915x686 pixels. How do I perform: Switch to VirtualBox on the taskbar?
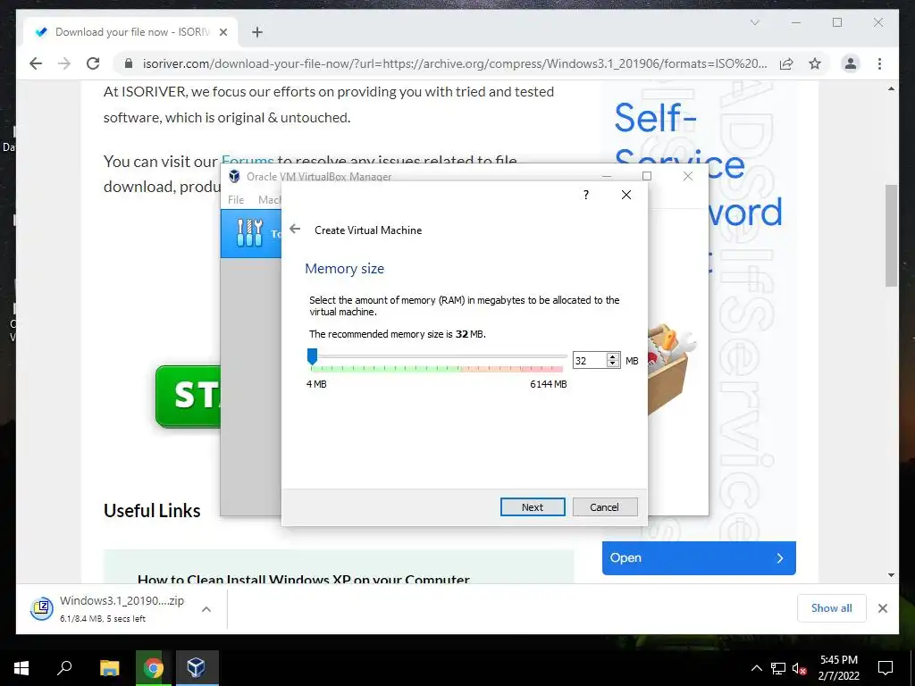[x=197, y=668]
